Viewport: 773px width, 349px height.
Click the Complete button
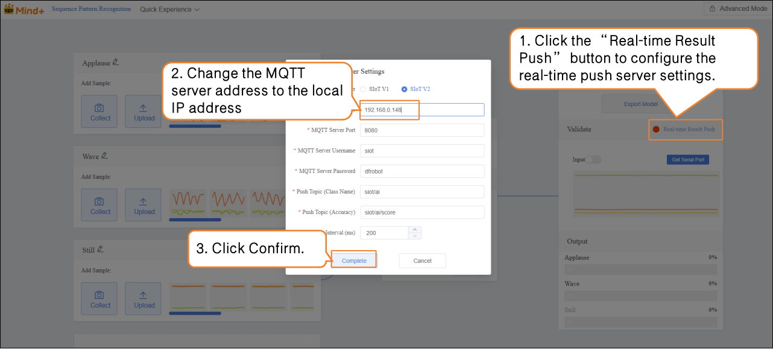(354, 260)
